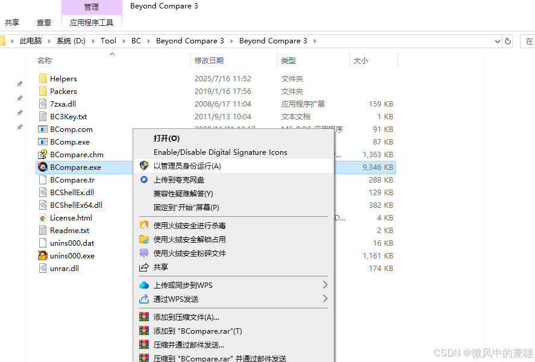
Task: Click the admin shield icon in context menu
Action: pyautogui.click(x=144, y=166)
